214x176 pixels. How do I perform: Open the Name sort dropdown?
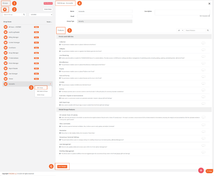click(49, 22)
